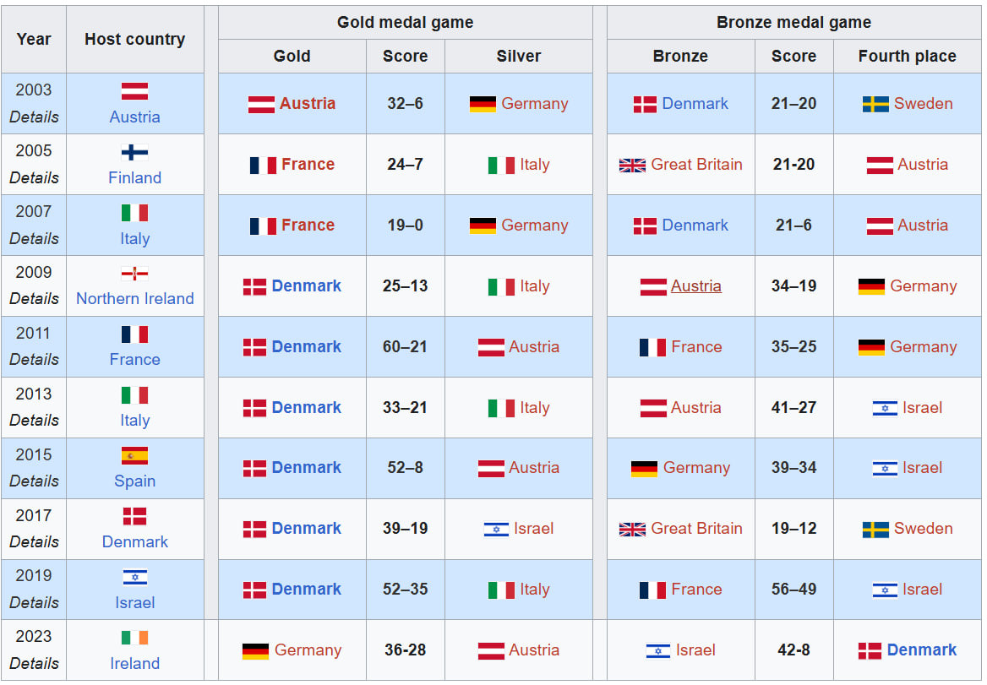Open the Details link for 2003

tap(34, 117)
